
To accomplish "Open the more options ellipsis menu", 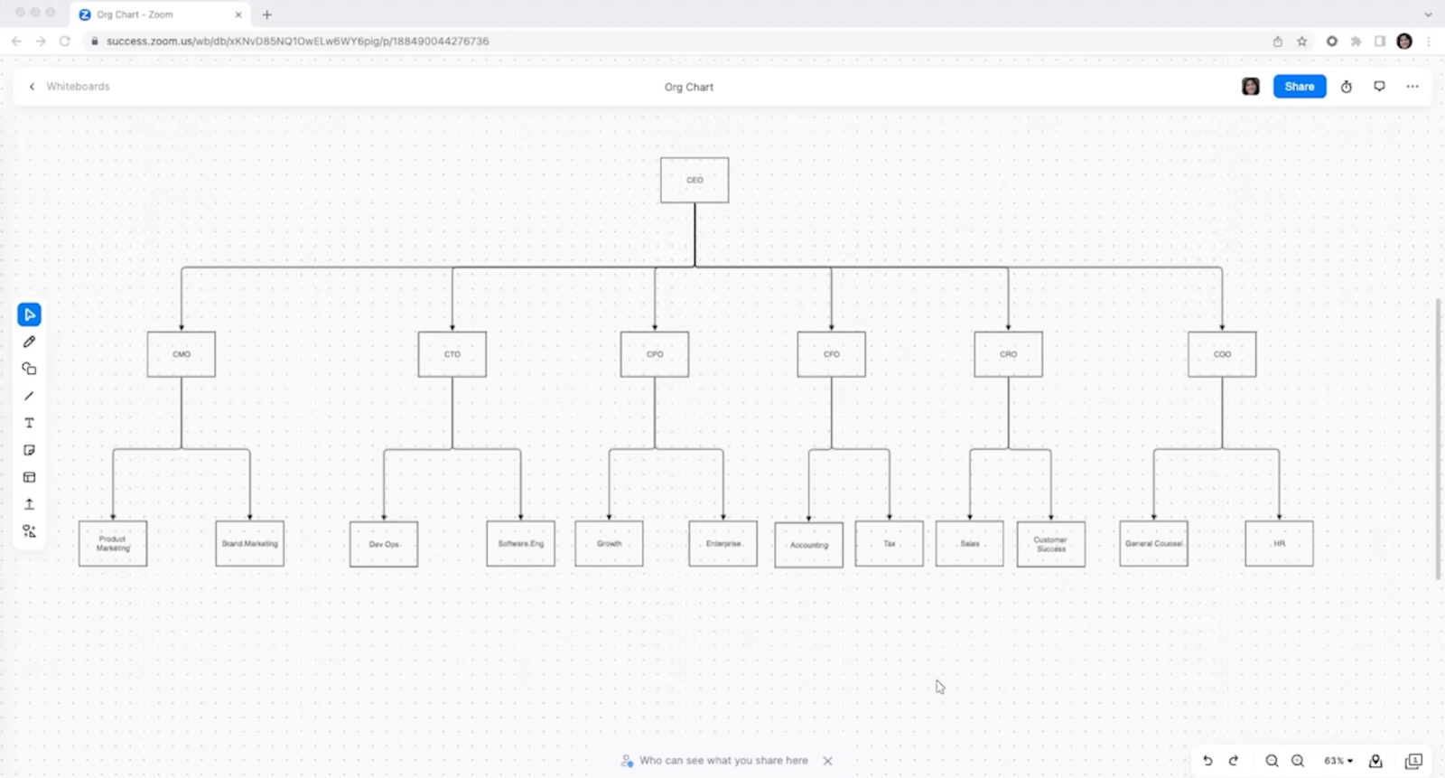I will 1412,87.
